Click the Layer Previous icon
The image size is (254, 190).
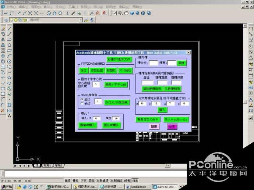92,20
